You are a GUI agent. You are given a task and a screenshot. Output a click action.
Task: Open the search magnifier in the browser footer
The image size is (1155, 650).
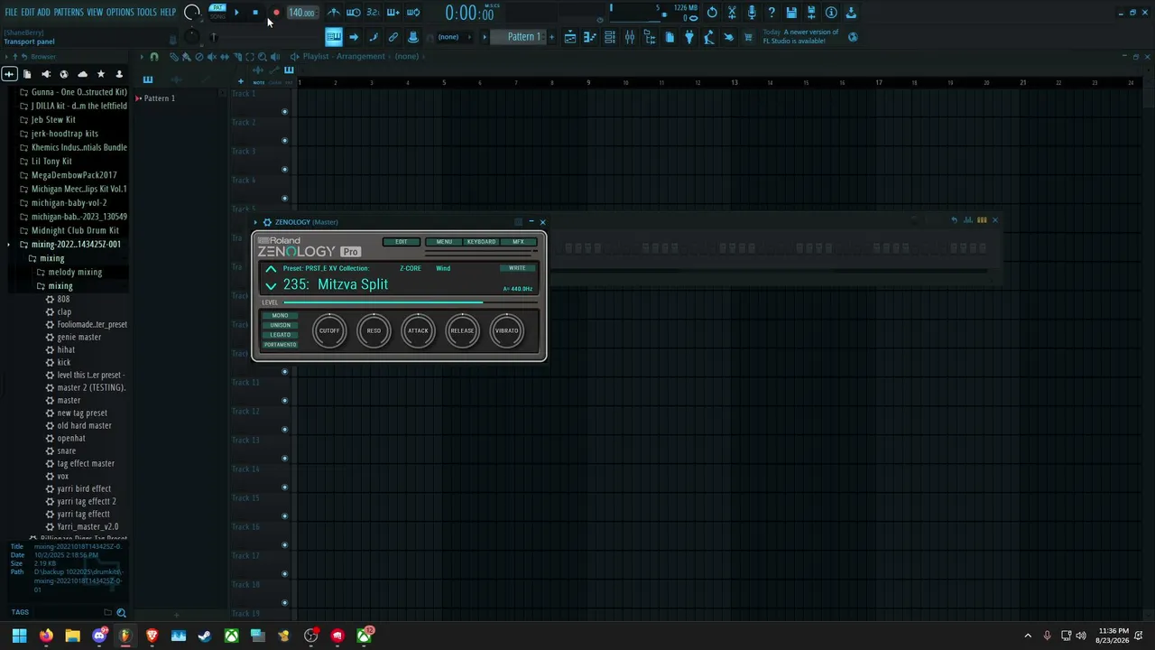tap(121, 613)
